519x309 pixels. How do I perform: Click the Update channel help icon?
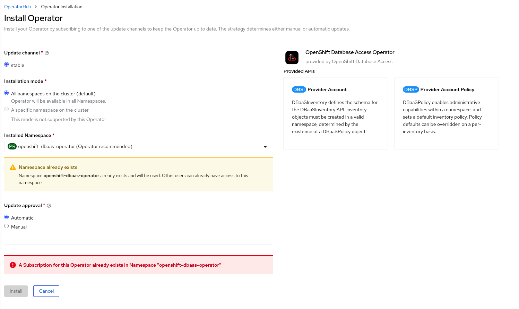pyautogui.click(x=47, y=53)
